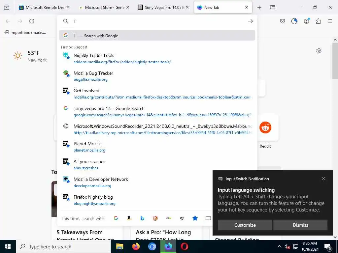Open Get Involved suggestion
The image size is (338, 253).
[157, 94]
